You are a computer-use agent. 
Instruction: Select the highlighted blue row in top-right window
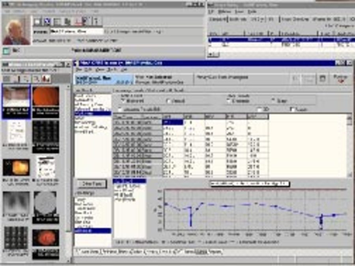point(281,40)
